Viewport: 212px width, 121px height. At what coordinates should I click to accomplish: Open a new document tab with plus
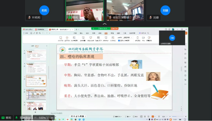pos(76,30)
